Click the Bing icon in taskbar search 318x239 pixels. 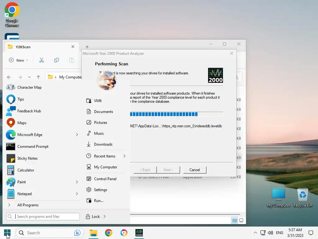tap(77, 233)
